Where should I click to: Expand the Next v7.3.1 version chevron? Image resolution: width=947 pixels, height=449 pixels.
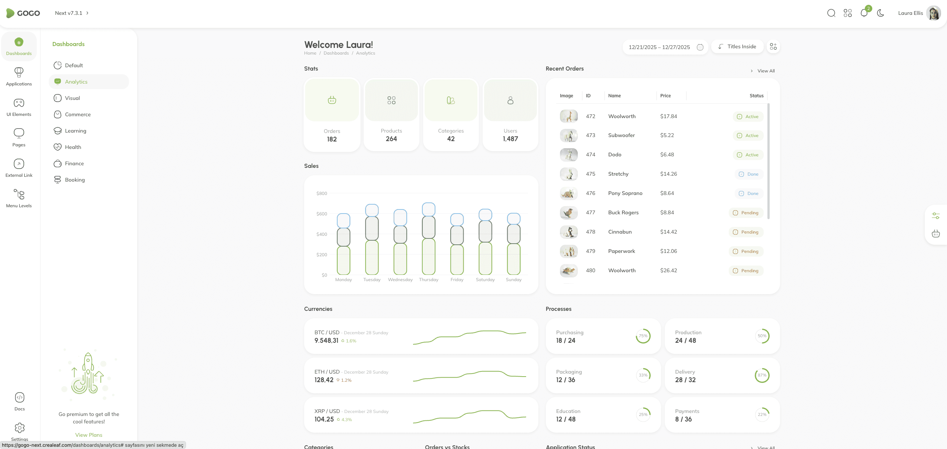tap(87, 13)
